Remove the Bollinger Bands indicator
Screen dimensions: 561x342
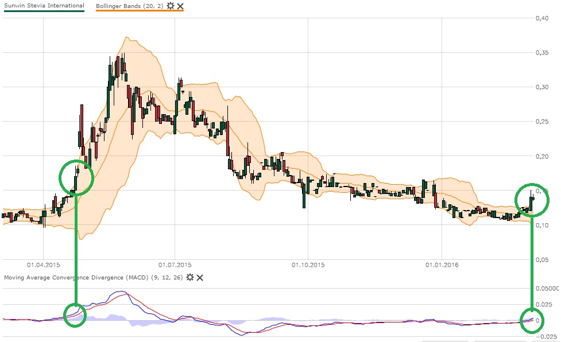(x=180, y=6)
